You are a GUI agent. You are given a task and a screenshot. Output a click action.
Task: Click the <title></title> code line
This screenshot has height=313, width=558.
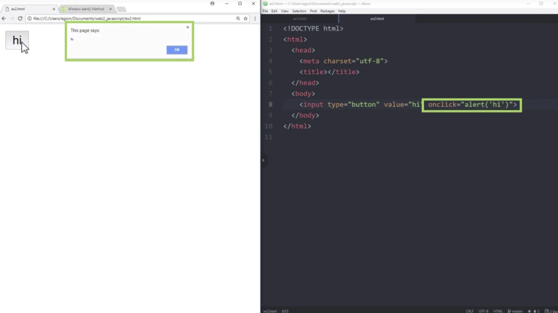(329, 72)
